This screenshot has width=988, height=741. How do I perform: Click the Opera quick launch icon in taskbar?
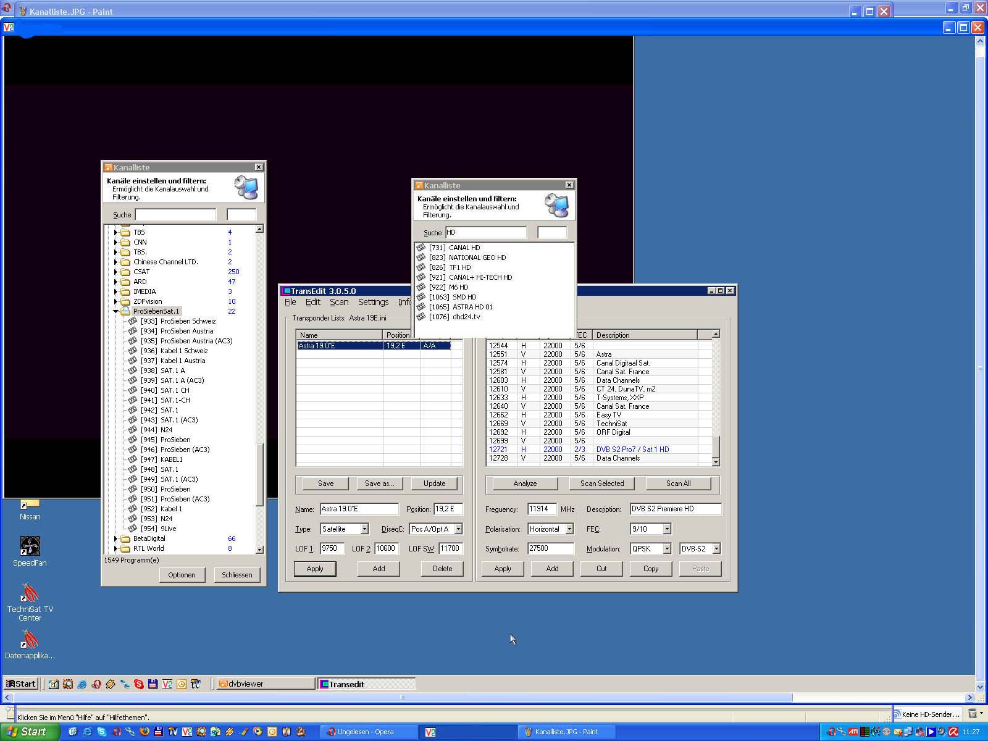pyautogui.click(x=116, y=732)
